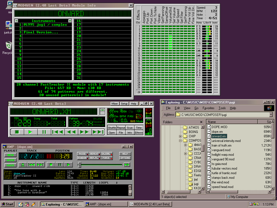Screen dimensions: 277x208
Task: Open the Mixer in MOD4WIN title bar
Action: [x=115, y=104]
